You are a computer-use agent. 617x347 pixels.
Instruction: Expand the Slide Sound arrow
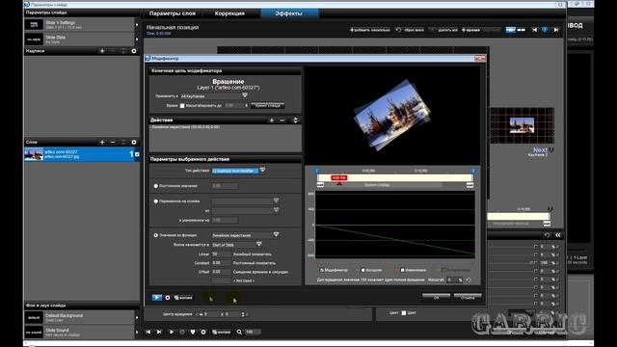(x=137, y=332)
